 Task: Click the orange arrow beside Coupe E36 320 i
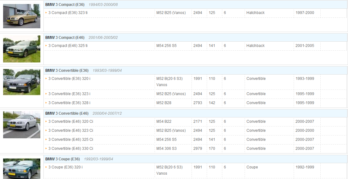pos(46,167)
